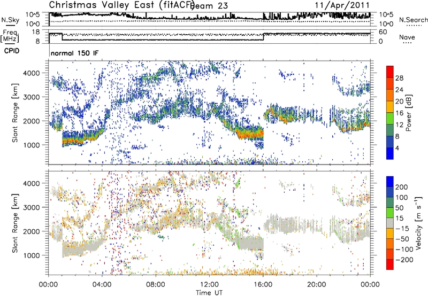
Task: Select the '18' tick on the frequency axis
Action: coord(36,32)
